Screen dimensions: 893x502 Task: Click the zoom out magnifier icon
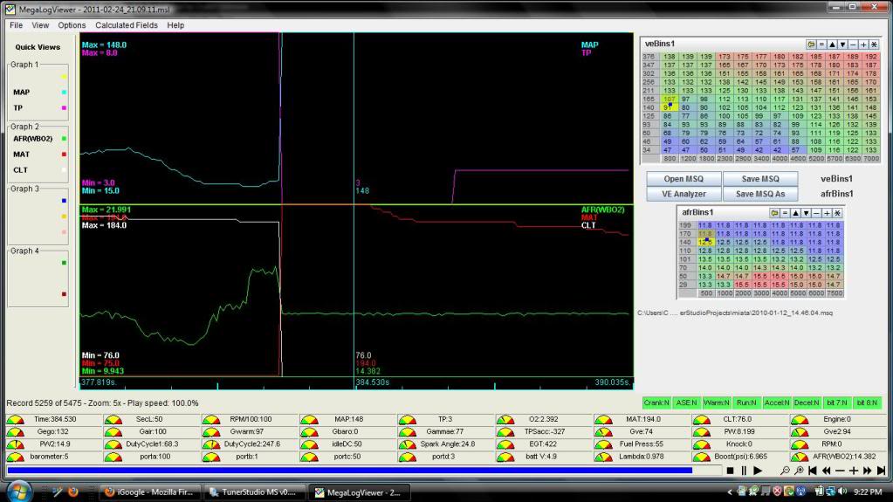coord(786,471)
